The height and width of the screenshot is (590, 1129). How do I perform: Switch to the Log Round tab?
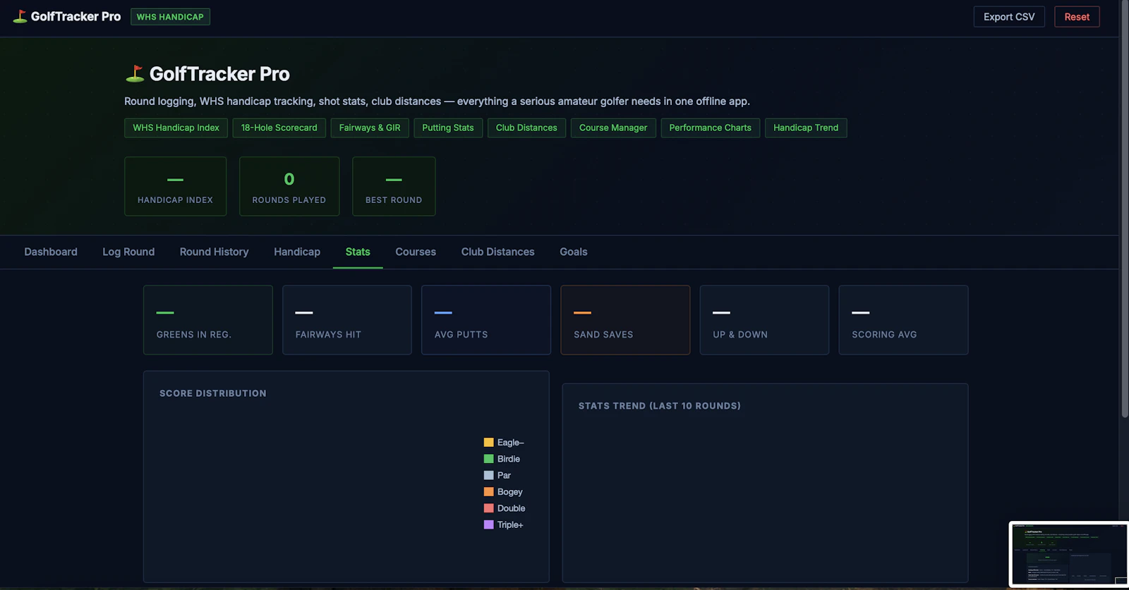(x=128, y=252)
